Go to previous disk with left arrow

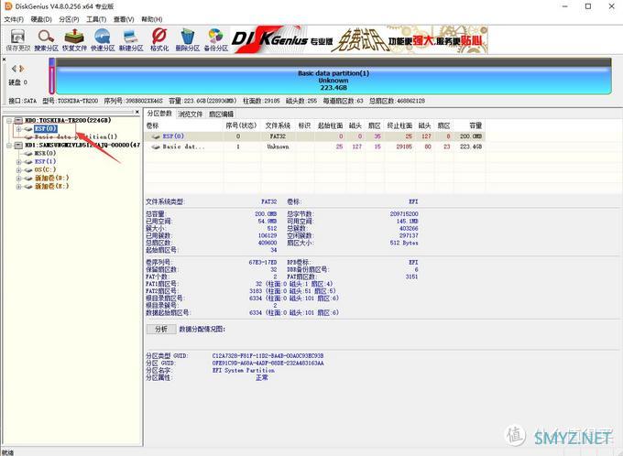click(x=14, y=69)
